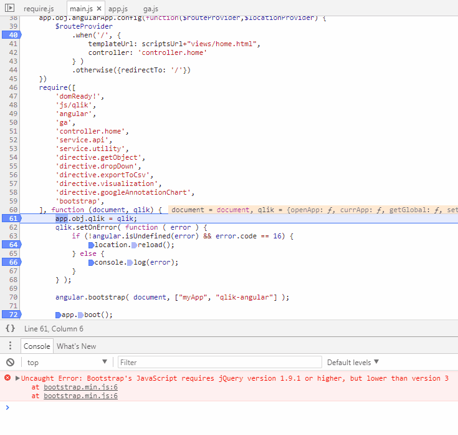Open the first bootstrap.min.js:6 link
The image size is (458, 435).
pyautogui.click(x=80, y=387)
